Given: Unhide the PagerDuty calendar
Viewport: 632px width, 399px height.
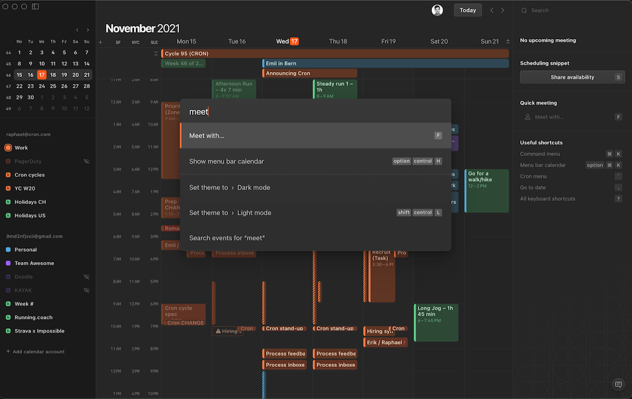Looking at the screenshot, I should pos(87,161).
